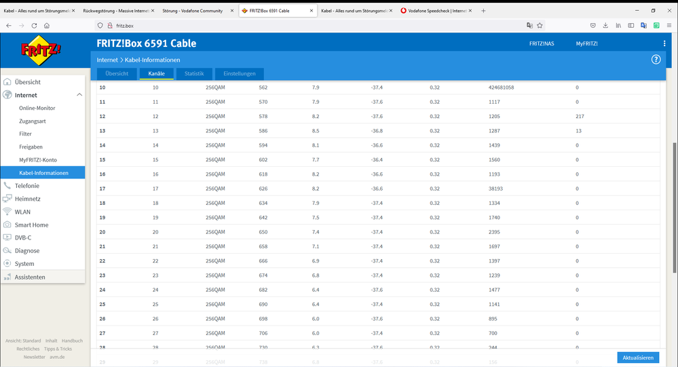Open browser home page icon
This screenshot has height=367, width=678.
coord(47,26)
